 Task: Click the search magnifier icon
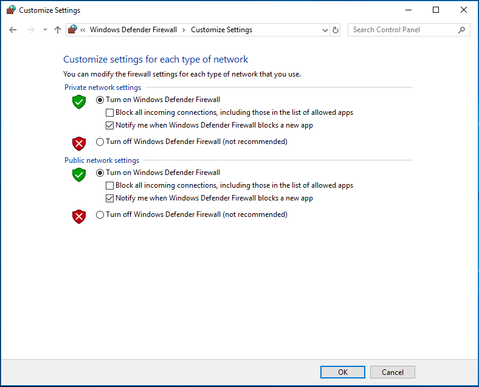pyautogui.click(x=462, y=30)
